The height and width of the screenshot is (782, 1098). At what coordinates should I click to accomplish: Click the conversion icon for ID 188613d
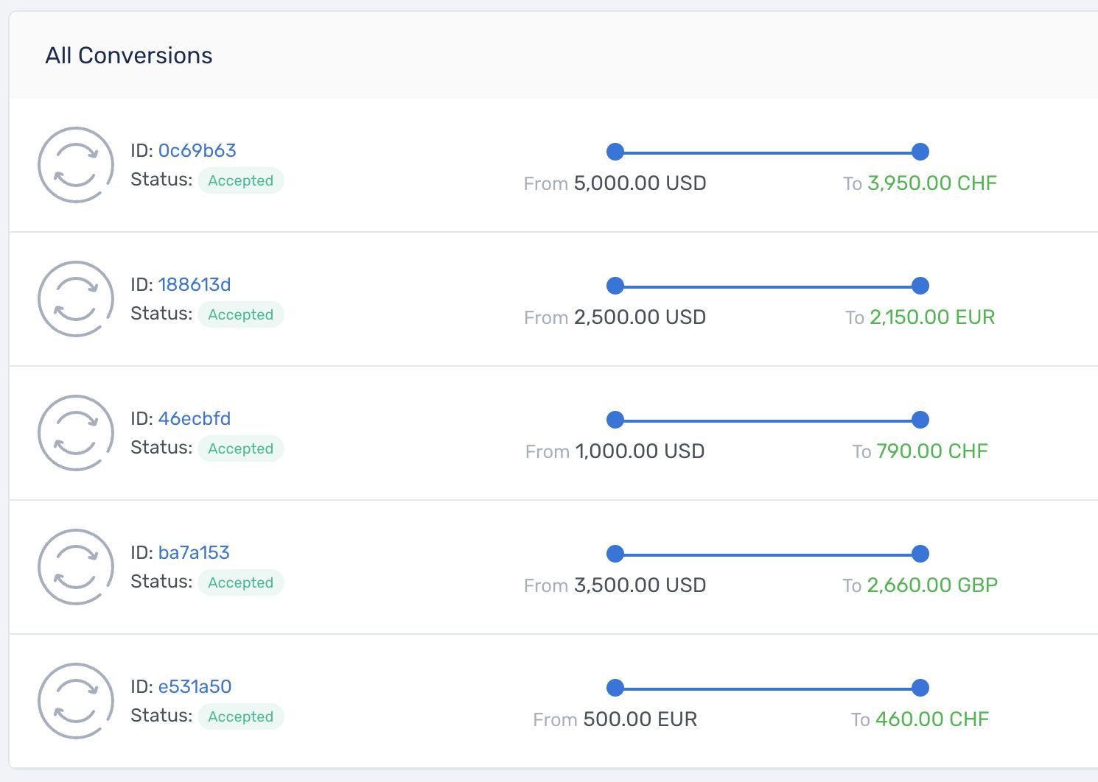point(76,299)
